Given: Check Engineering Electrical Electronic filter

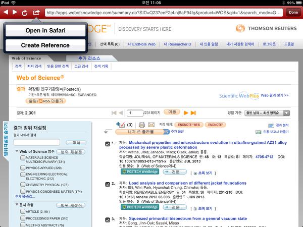Looking at the screenshot, I should pos(23,175).
